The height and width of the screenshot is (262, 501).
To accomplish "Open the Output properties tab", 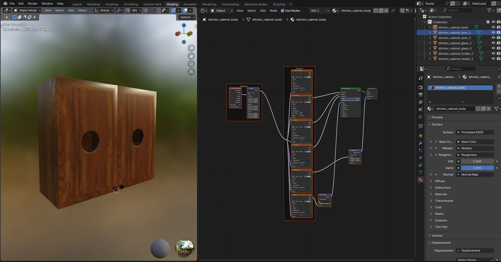I will [421, 94].
